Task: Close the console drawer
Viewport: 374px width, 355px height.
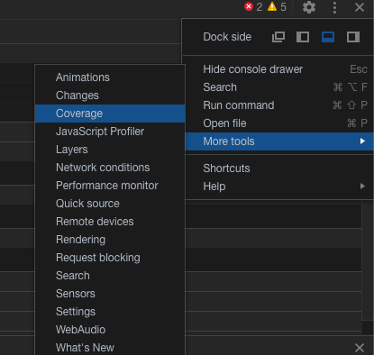Action: pos(360,348)
